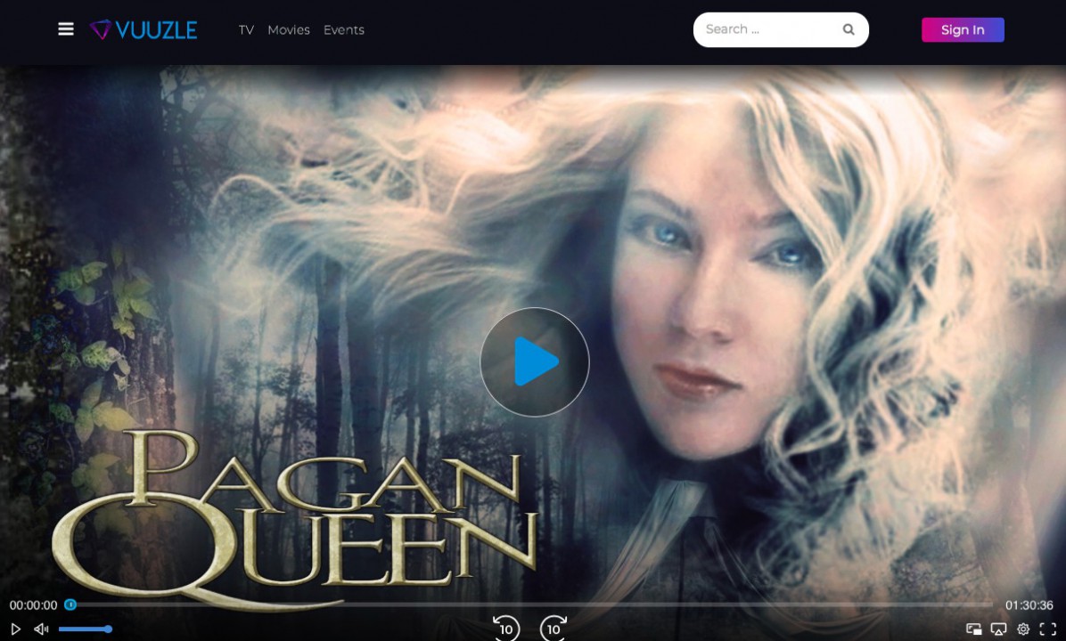Click the Pagan Queen poster title
The width and height of the screenshot is (1066, 641).
point(294,516)
